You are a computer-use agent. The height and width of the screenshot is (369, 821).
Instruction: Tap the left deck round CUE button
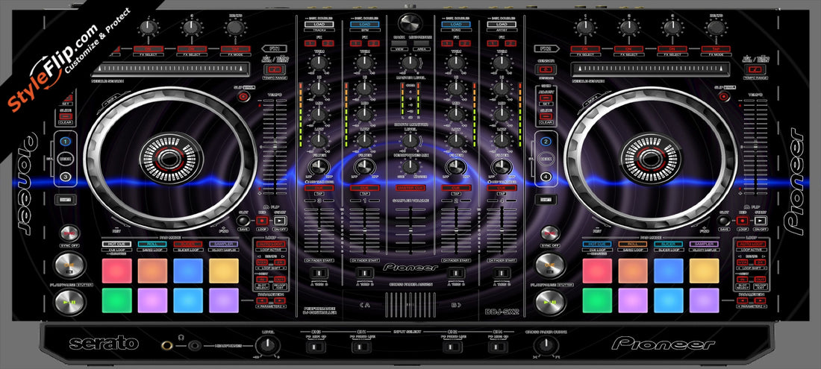(69, 265)
